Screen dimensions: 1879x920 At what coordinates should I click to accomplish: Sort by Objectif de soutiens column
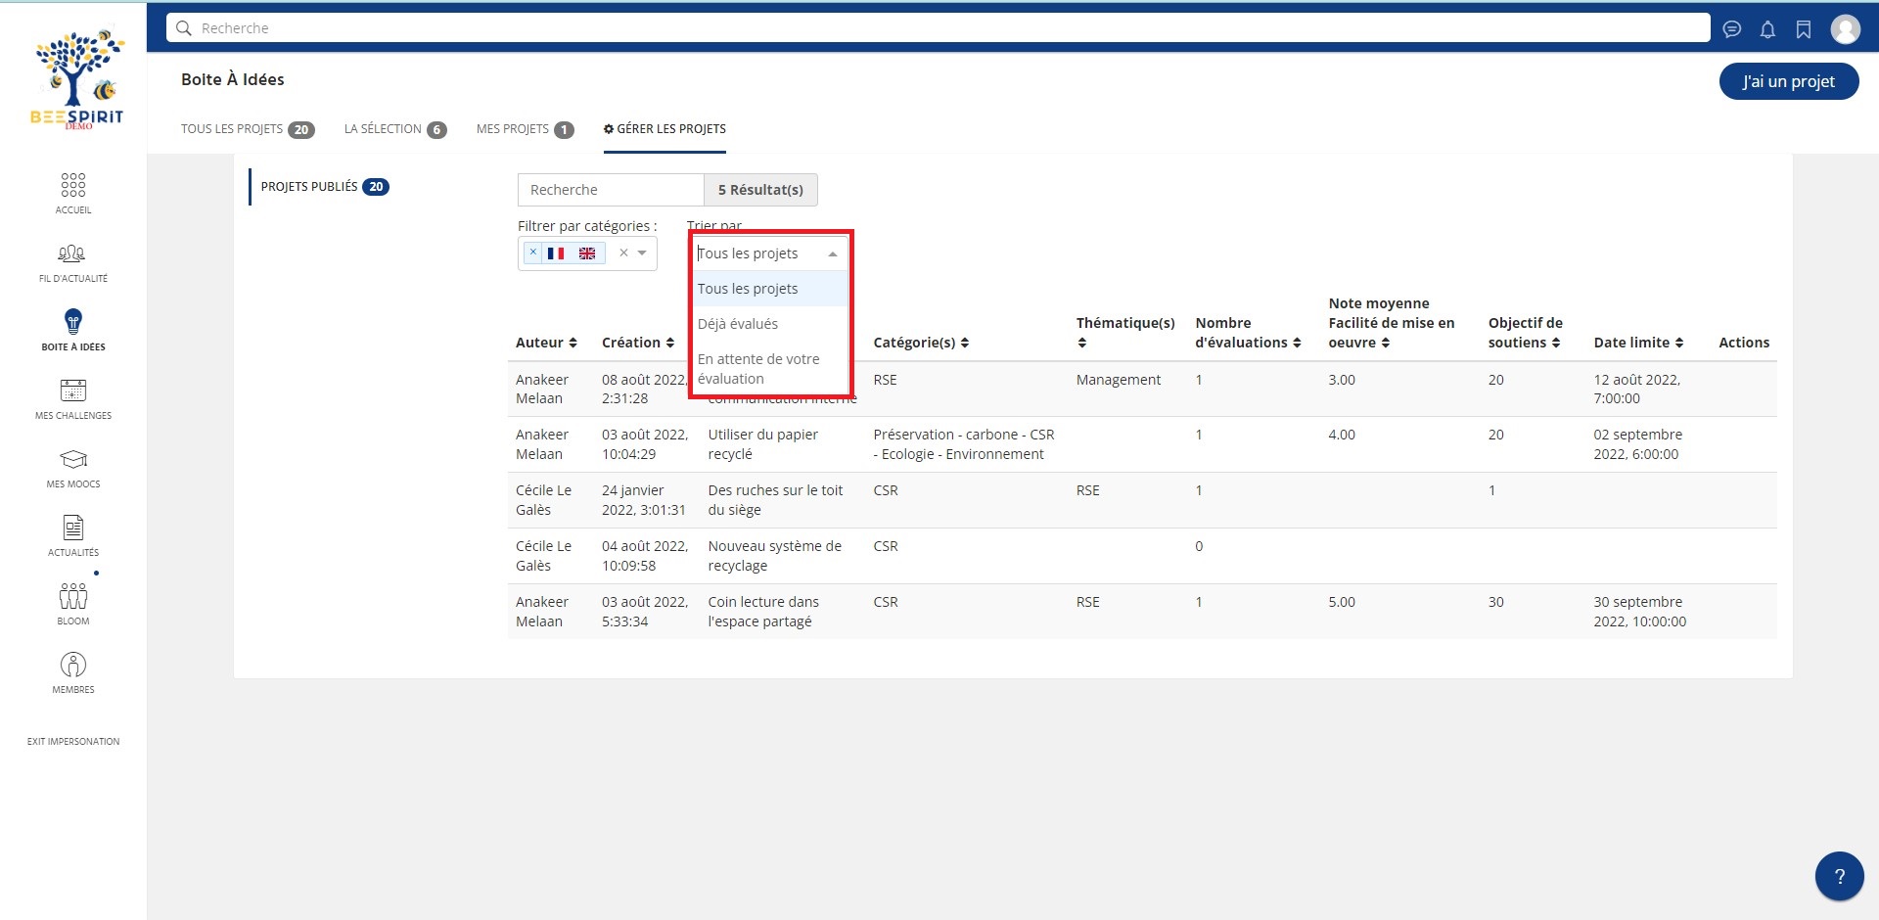click(x=1526, y=333)
